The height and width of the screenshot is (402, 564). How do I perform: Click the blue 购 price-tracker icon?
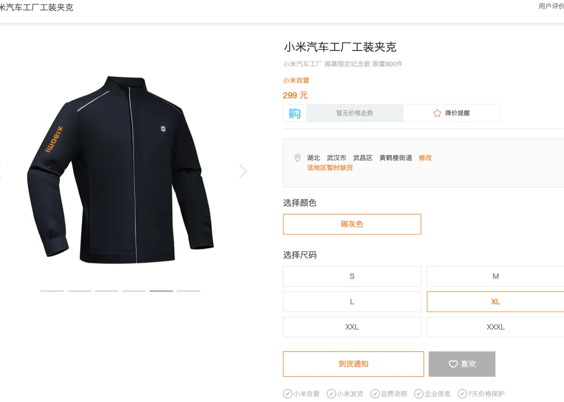295,113
